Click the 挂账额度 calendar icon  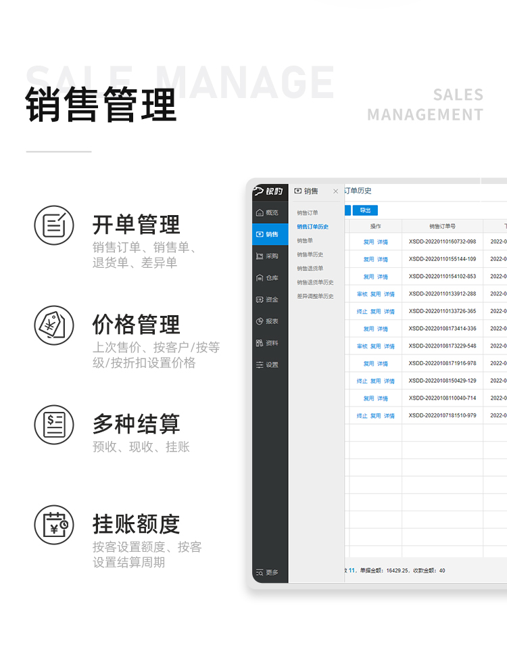point(54,525)
